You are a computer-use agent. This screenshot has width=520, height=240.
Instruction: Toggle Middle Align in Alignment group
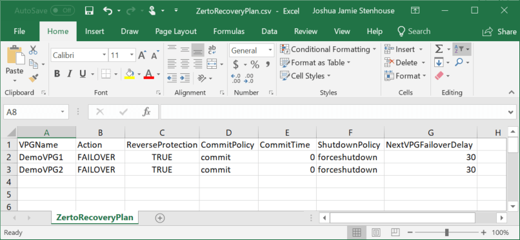click(x=185, y=50)
